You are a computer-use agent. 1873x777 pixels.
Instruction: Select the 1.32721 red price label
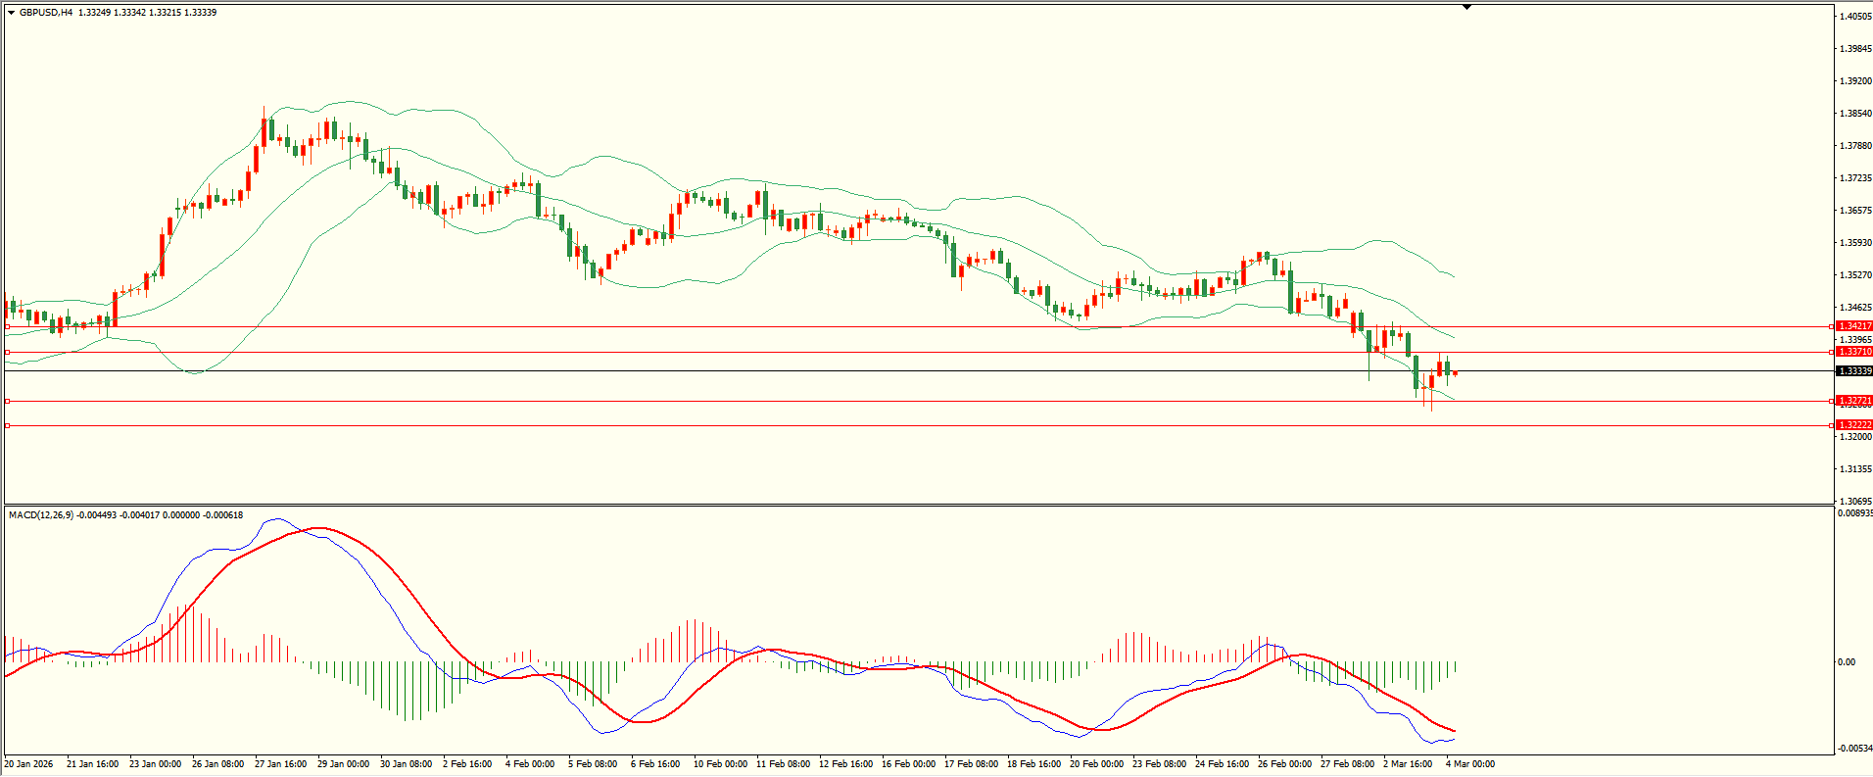pos(1854,401)
